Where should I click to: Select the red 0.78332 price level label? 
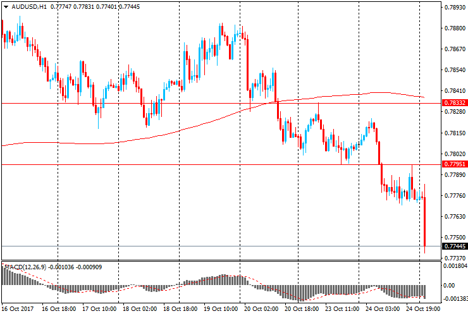[454, 103]
